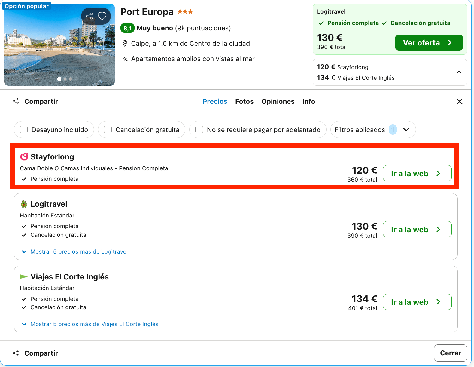Select the first photo carousel dot

pyautogui.click(x=59, y=79)
